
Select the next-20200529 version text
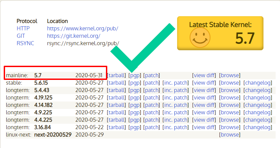point(53,135)
